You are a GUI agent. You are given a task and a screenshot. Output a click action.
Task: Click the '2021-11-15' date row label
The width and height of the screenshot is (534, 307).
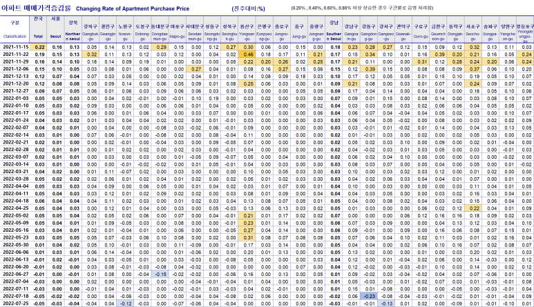(15, 47)
